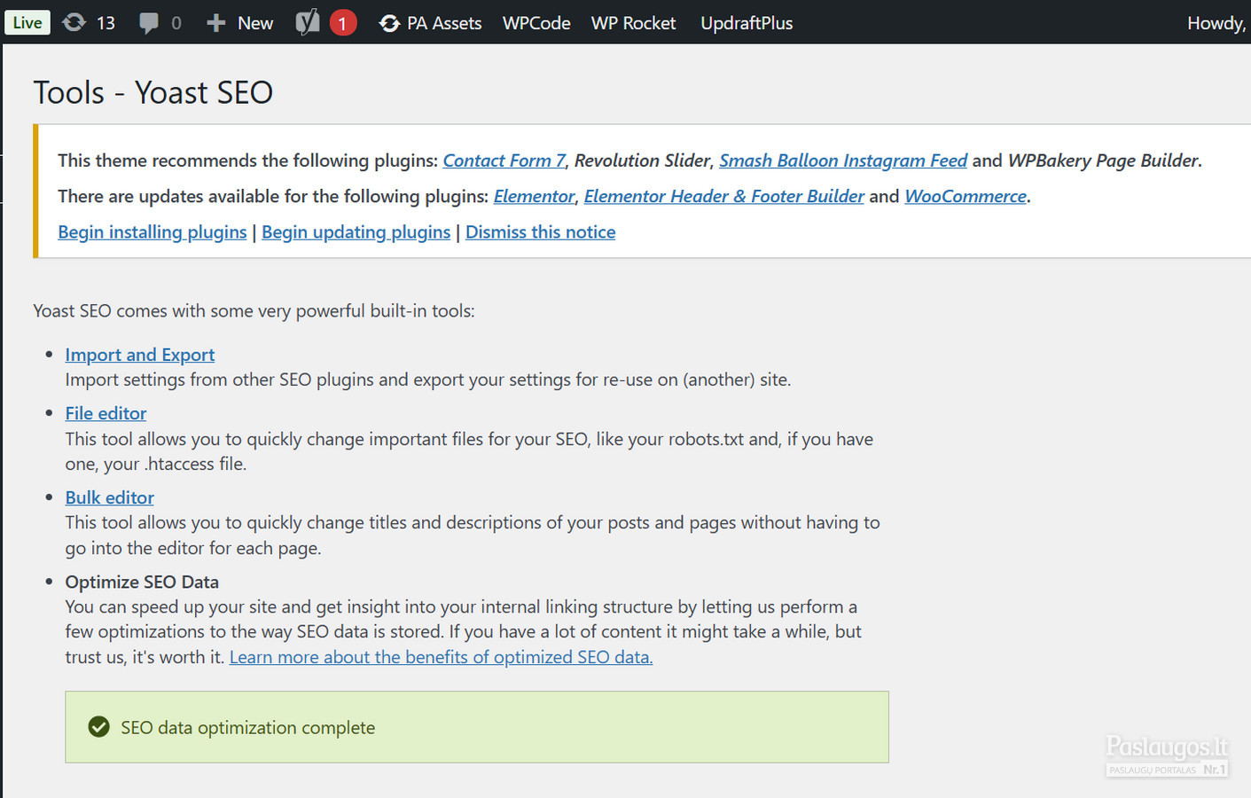Open the Smash Balloon Instagram Feed link
1251x798 pixels.
point(843,160)
